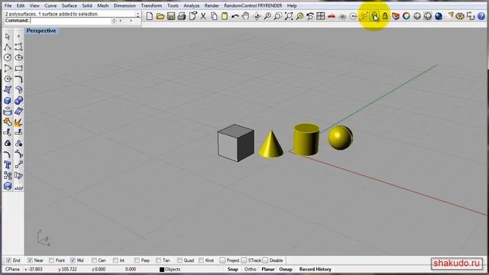Click the Four Viewports layout icon
Image resolution: width=489 pixels, height=275 pixels.
tap(321, 16)
